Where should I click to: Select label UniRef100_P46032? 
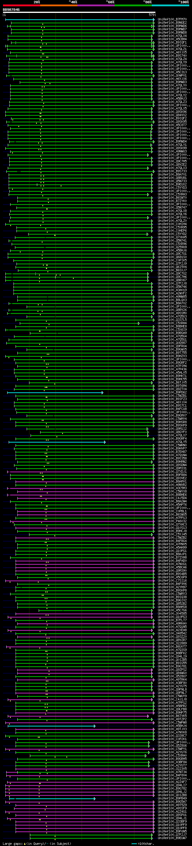click(x=172, y=521)
